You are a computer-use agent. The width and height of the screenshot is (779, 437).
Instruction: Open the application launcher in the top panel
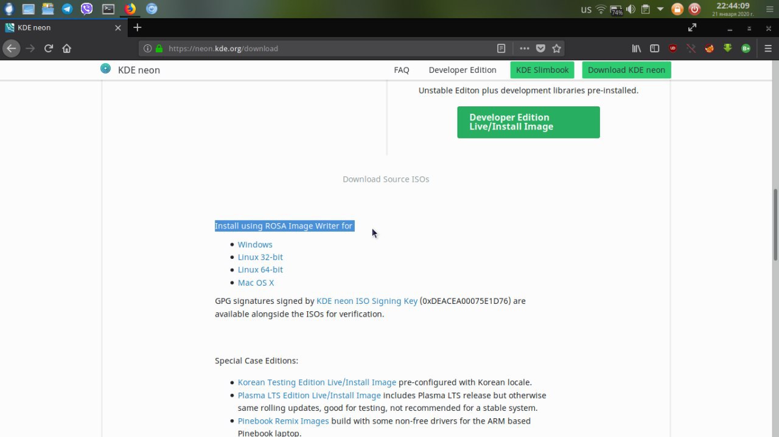(9, 9)
